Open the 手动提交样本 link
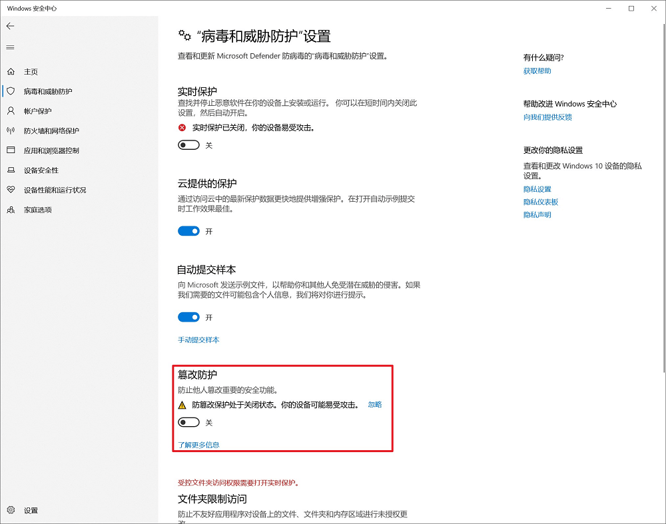Screen dimensions: 666x524 click(x=198, y=340)
